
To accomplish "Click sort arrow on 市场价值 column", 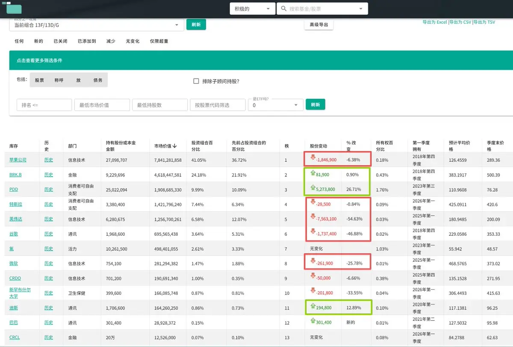I will tap(175, 146).
